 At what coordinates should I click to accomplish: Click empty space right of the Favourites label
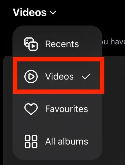pyautogui.click(x=95, y=109)
